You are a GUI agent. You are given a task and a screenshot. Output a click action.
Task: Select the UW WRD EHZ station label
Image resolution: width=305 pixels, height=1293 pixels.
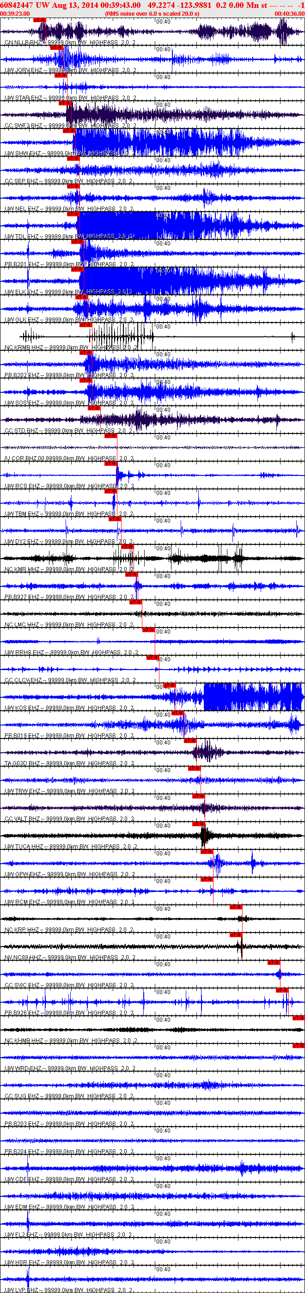tap(70, 1068)
